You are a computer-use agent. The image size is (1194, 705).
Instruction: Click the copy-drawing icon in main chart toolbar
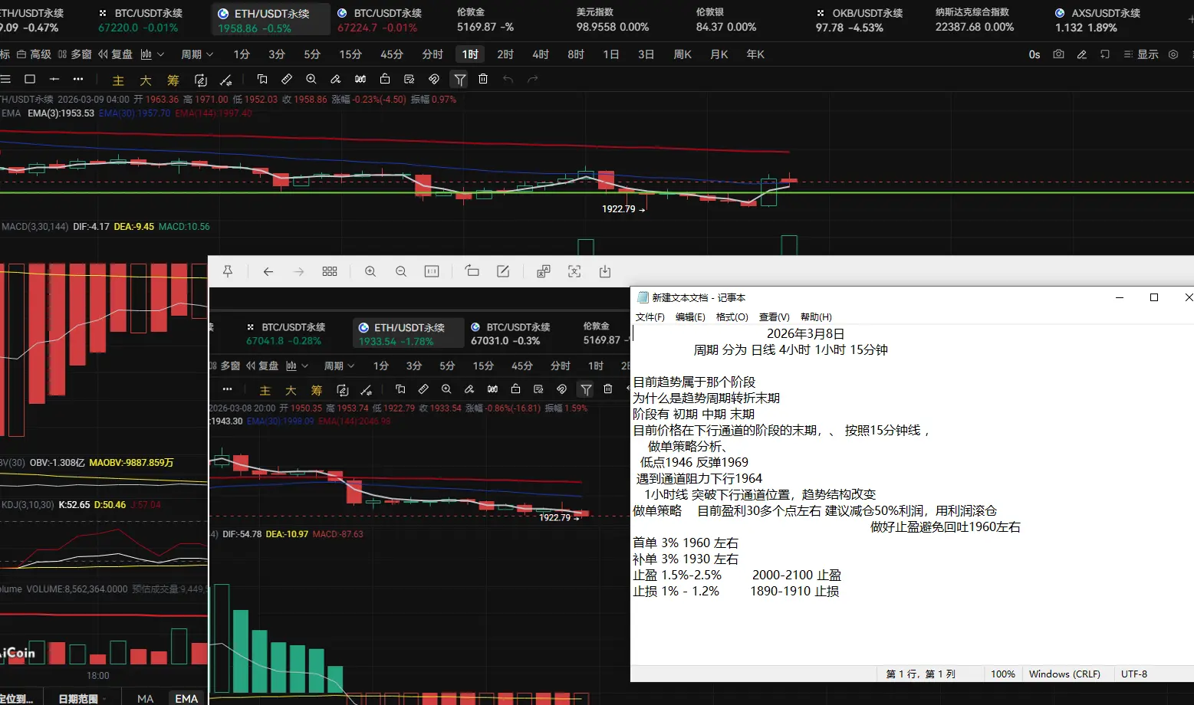point(262,79)
